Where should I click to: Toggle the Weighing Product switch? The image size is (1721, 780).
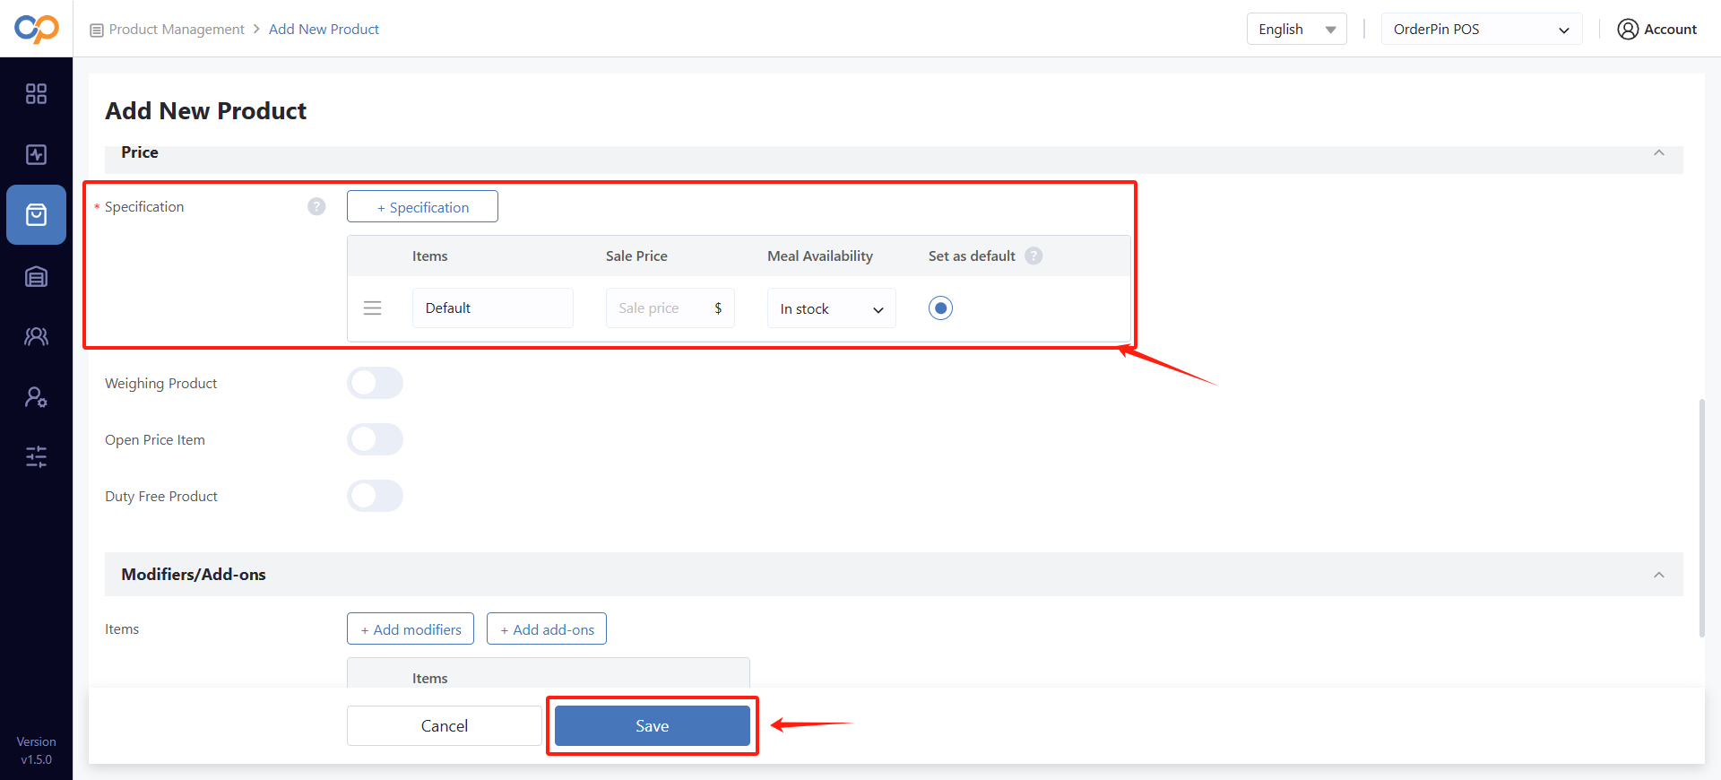[x=375, y=383]
